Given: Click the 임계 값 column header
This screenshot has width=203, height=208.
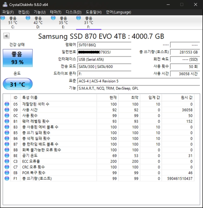Looking at the screenshot, I should click(x=151, y=97).
